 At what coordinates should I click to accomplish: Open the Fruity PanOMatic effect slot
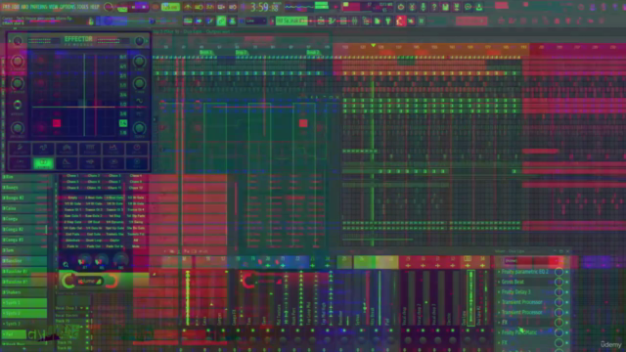pyautogui.click(x=519, y=332)
